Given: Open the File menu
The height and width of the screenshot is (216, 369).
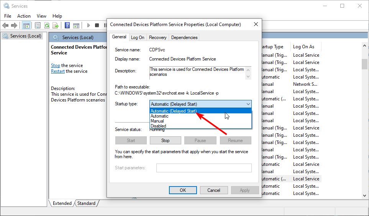Looking at the screenshot, I should [8, 16].
